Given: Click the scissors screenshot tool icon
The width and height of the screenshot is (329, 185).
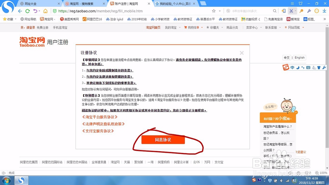Looking at the screenshot, I should coord(291,11).
